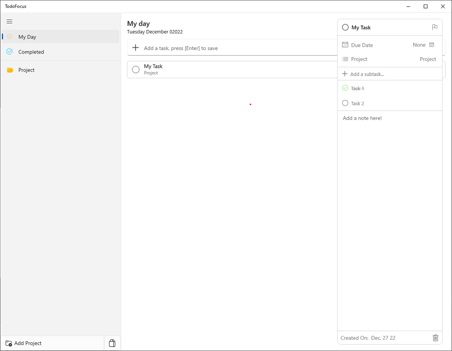Mark My Task complete in task list
452x351 pixels.
(x=136, y=70)
